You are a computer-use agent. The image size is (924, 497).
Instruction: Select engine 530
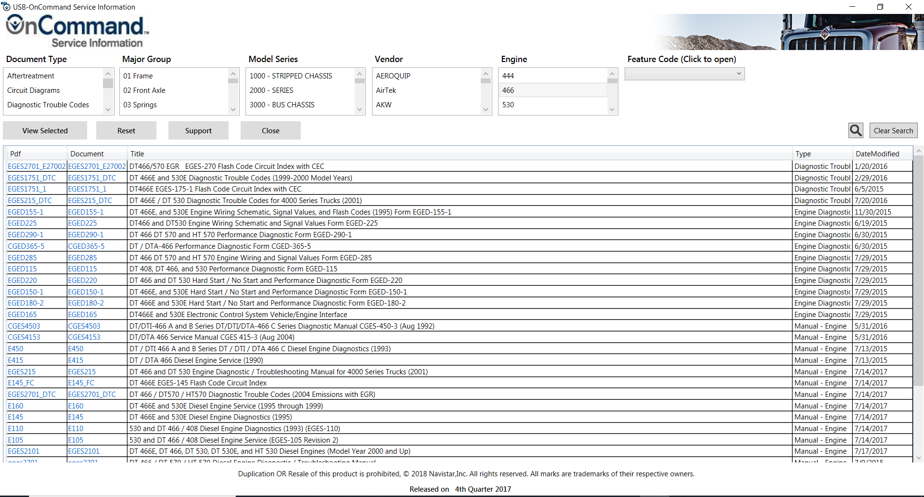click(x=553, y=104)
